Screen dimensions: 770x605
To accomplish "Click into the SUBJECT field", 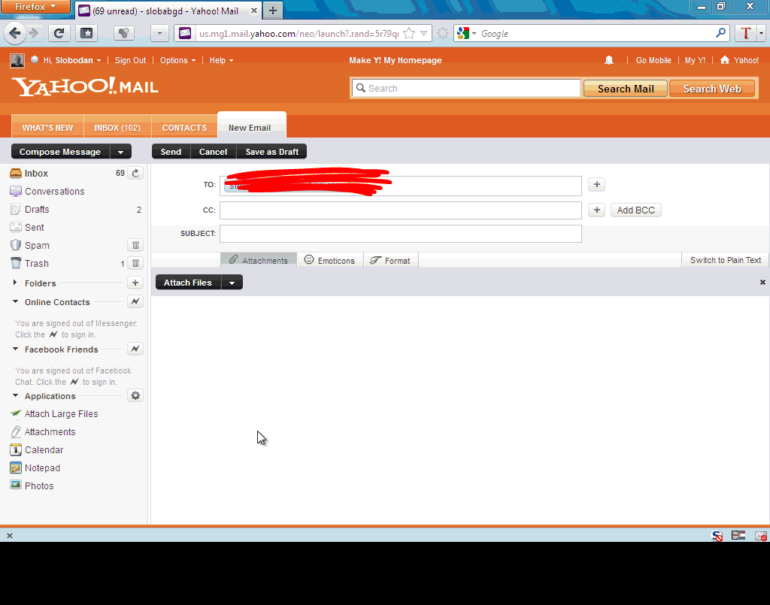I will (401, 234).
